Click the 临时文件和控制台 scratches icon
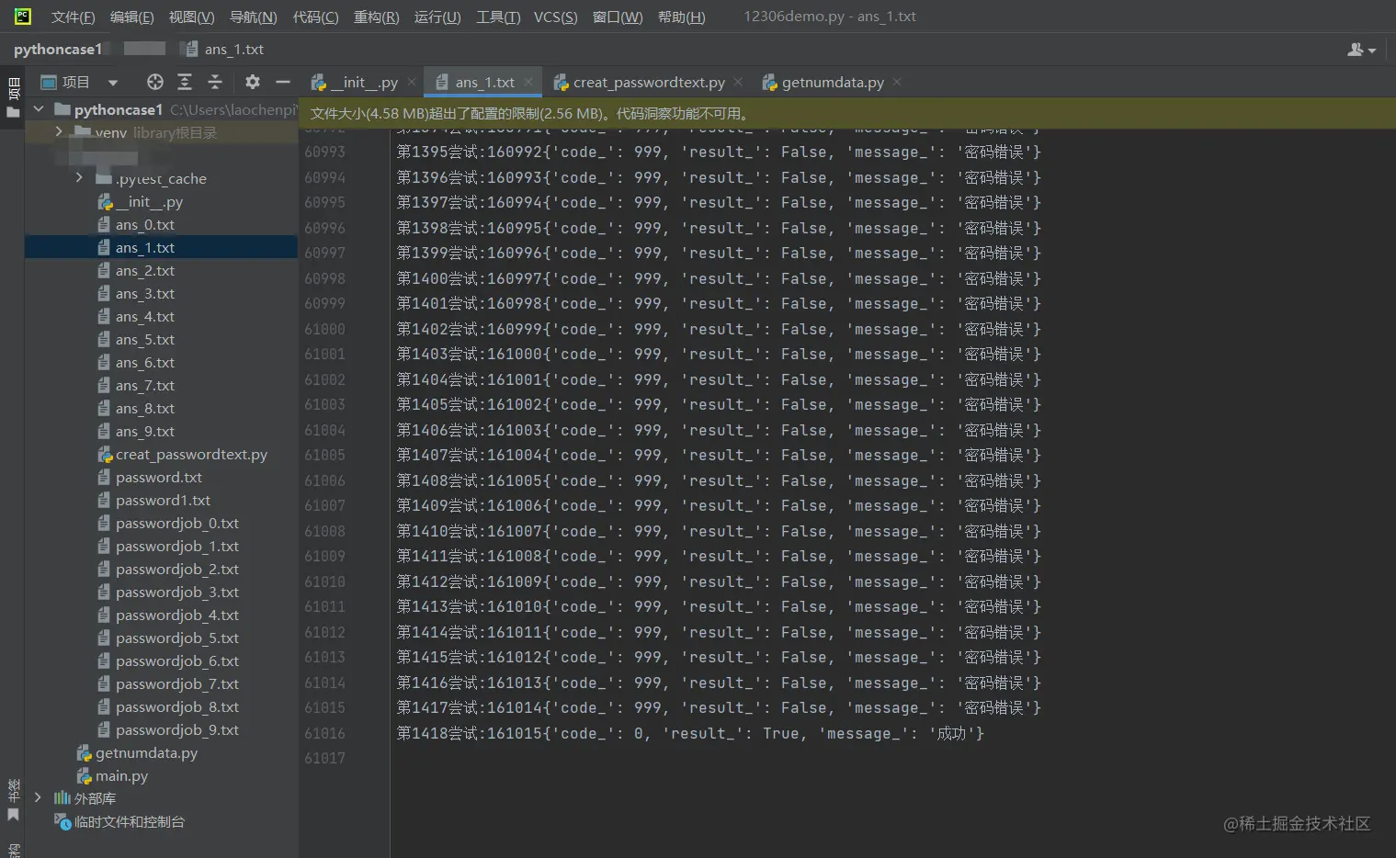The height and width of the screenshot is (858, 1396). [x=62, y=821]
